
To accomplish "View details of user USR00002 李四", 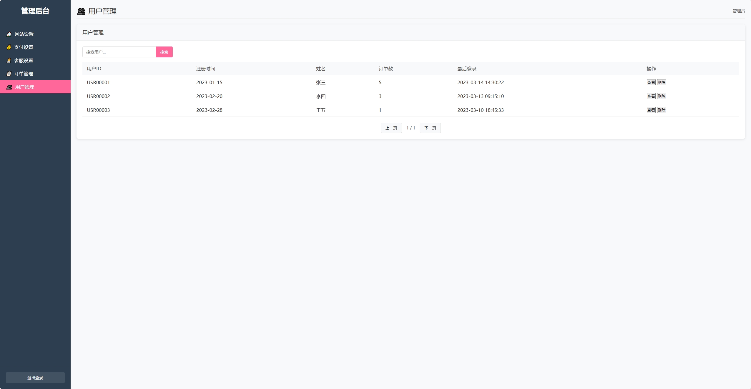I will [x=651, y=96].
